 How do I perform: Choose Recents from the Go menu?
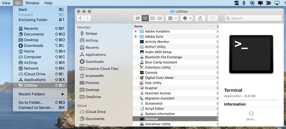pos(40,28)
